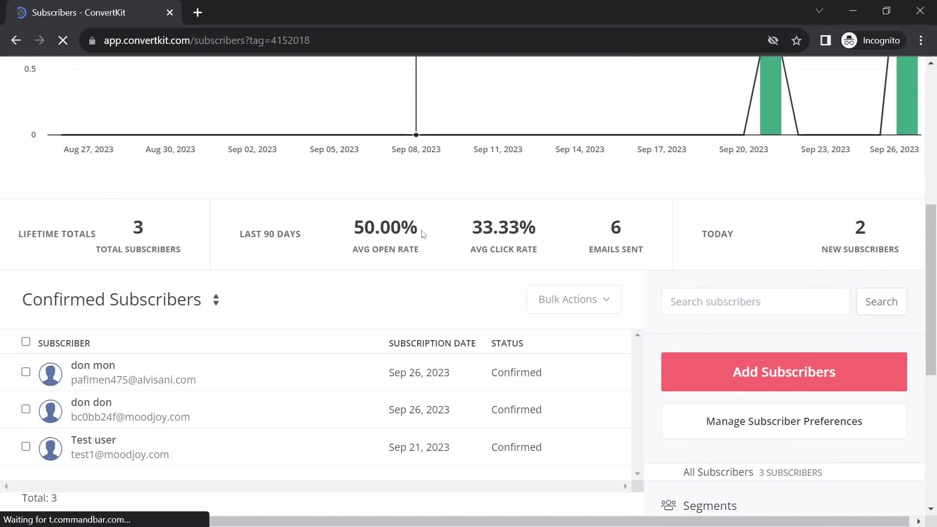Click the sort/filter icon next to Confirmed Subscribers
937x527 pixels.
216,299
